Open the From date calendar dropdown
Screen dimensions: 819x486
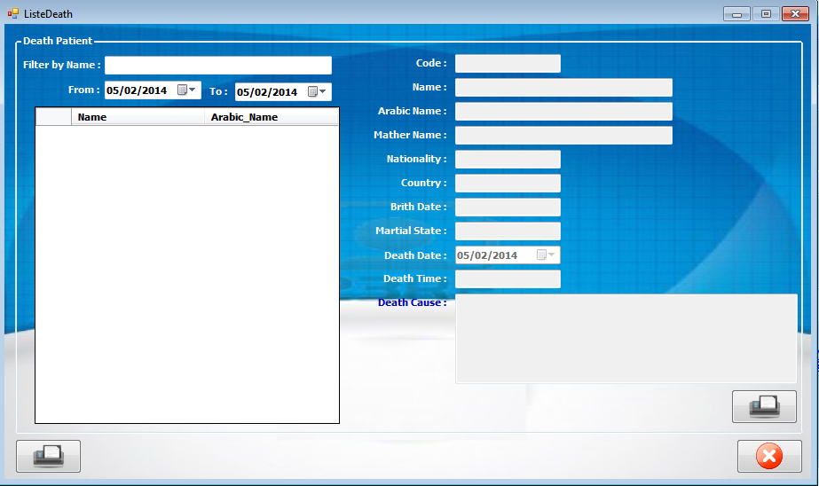pyautogui.click(x=187, y=90)
